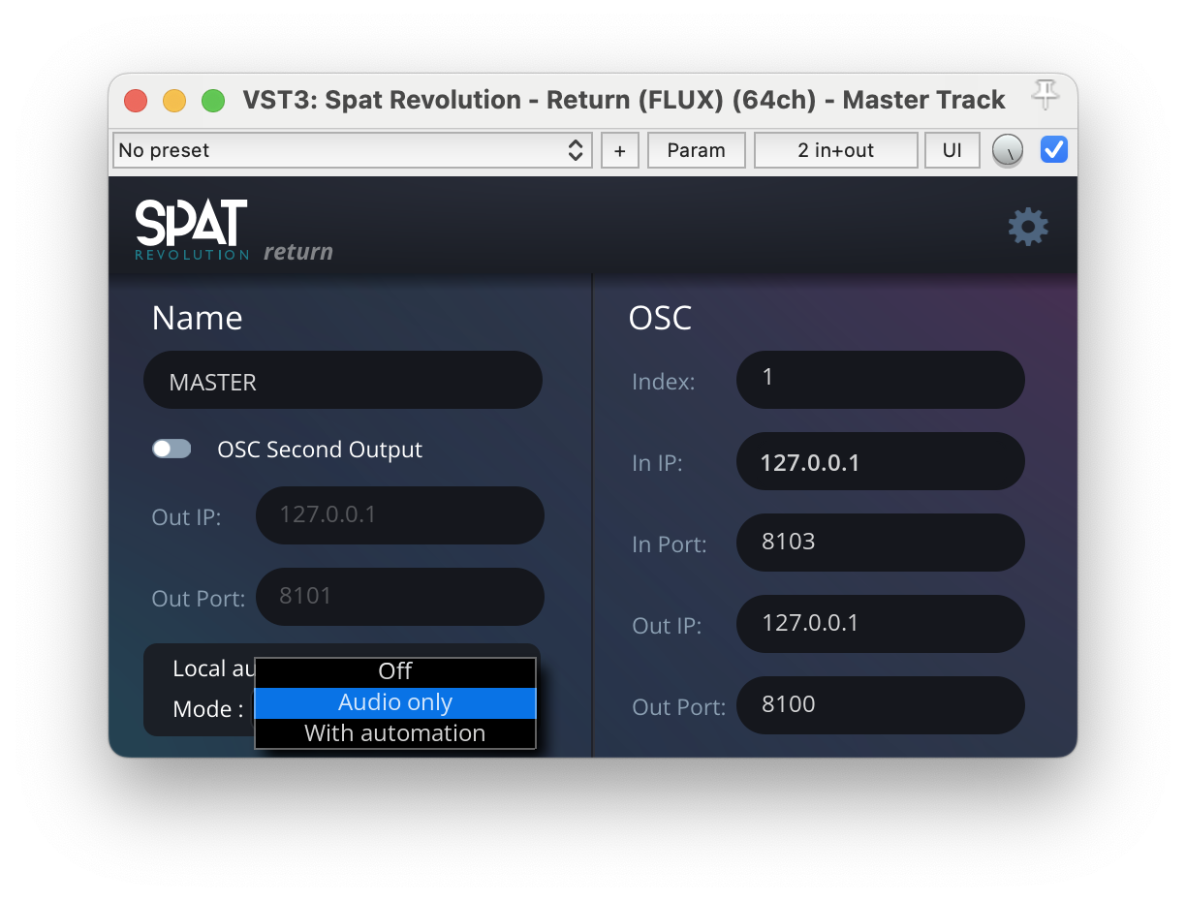Enable the OSC Second Output switch
Screen dimensions: 1186x901
click(172, 449)
